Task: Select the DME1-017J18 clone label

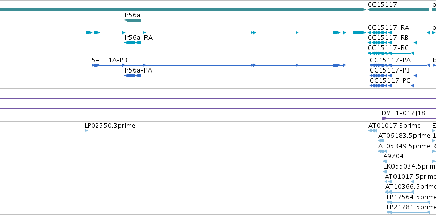Action: 403,113
